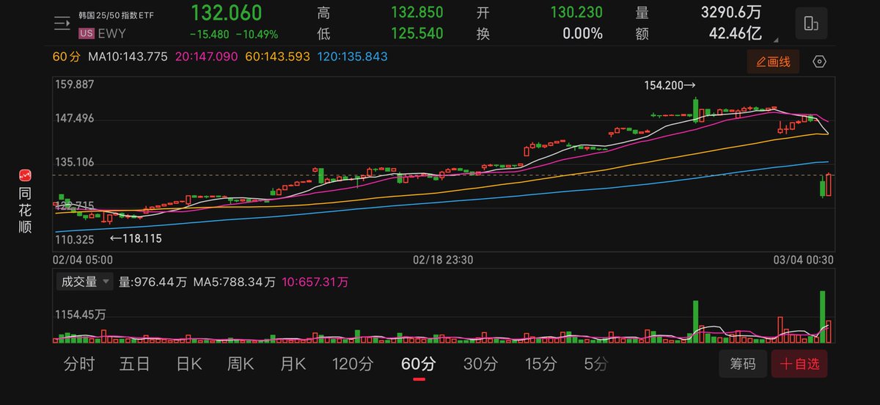Tap the US market badge

click(87, 32)
